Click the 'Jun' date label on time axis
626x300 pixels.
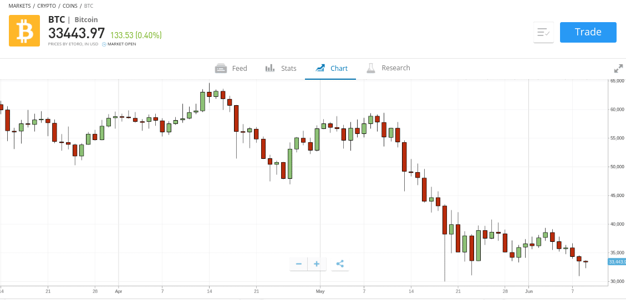[x=529, y=291]
